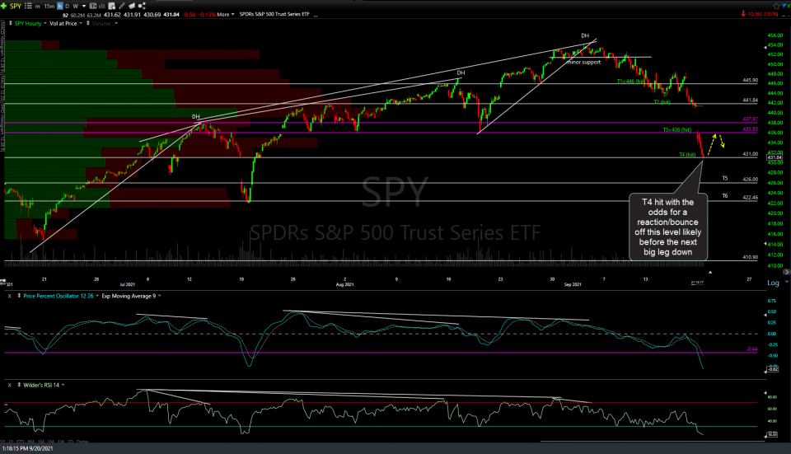Click the 410.90 price level label
This screenshot has height=454, width=791.
click(750, 257)
